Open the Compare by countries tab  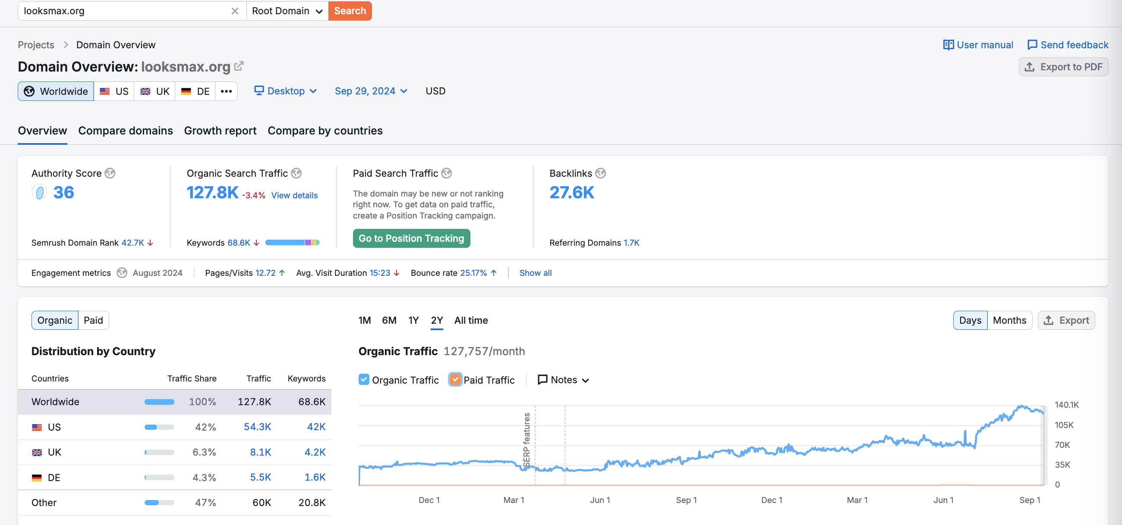pos(325,131)
